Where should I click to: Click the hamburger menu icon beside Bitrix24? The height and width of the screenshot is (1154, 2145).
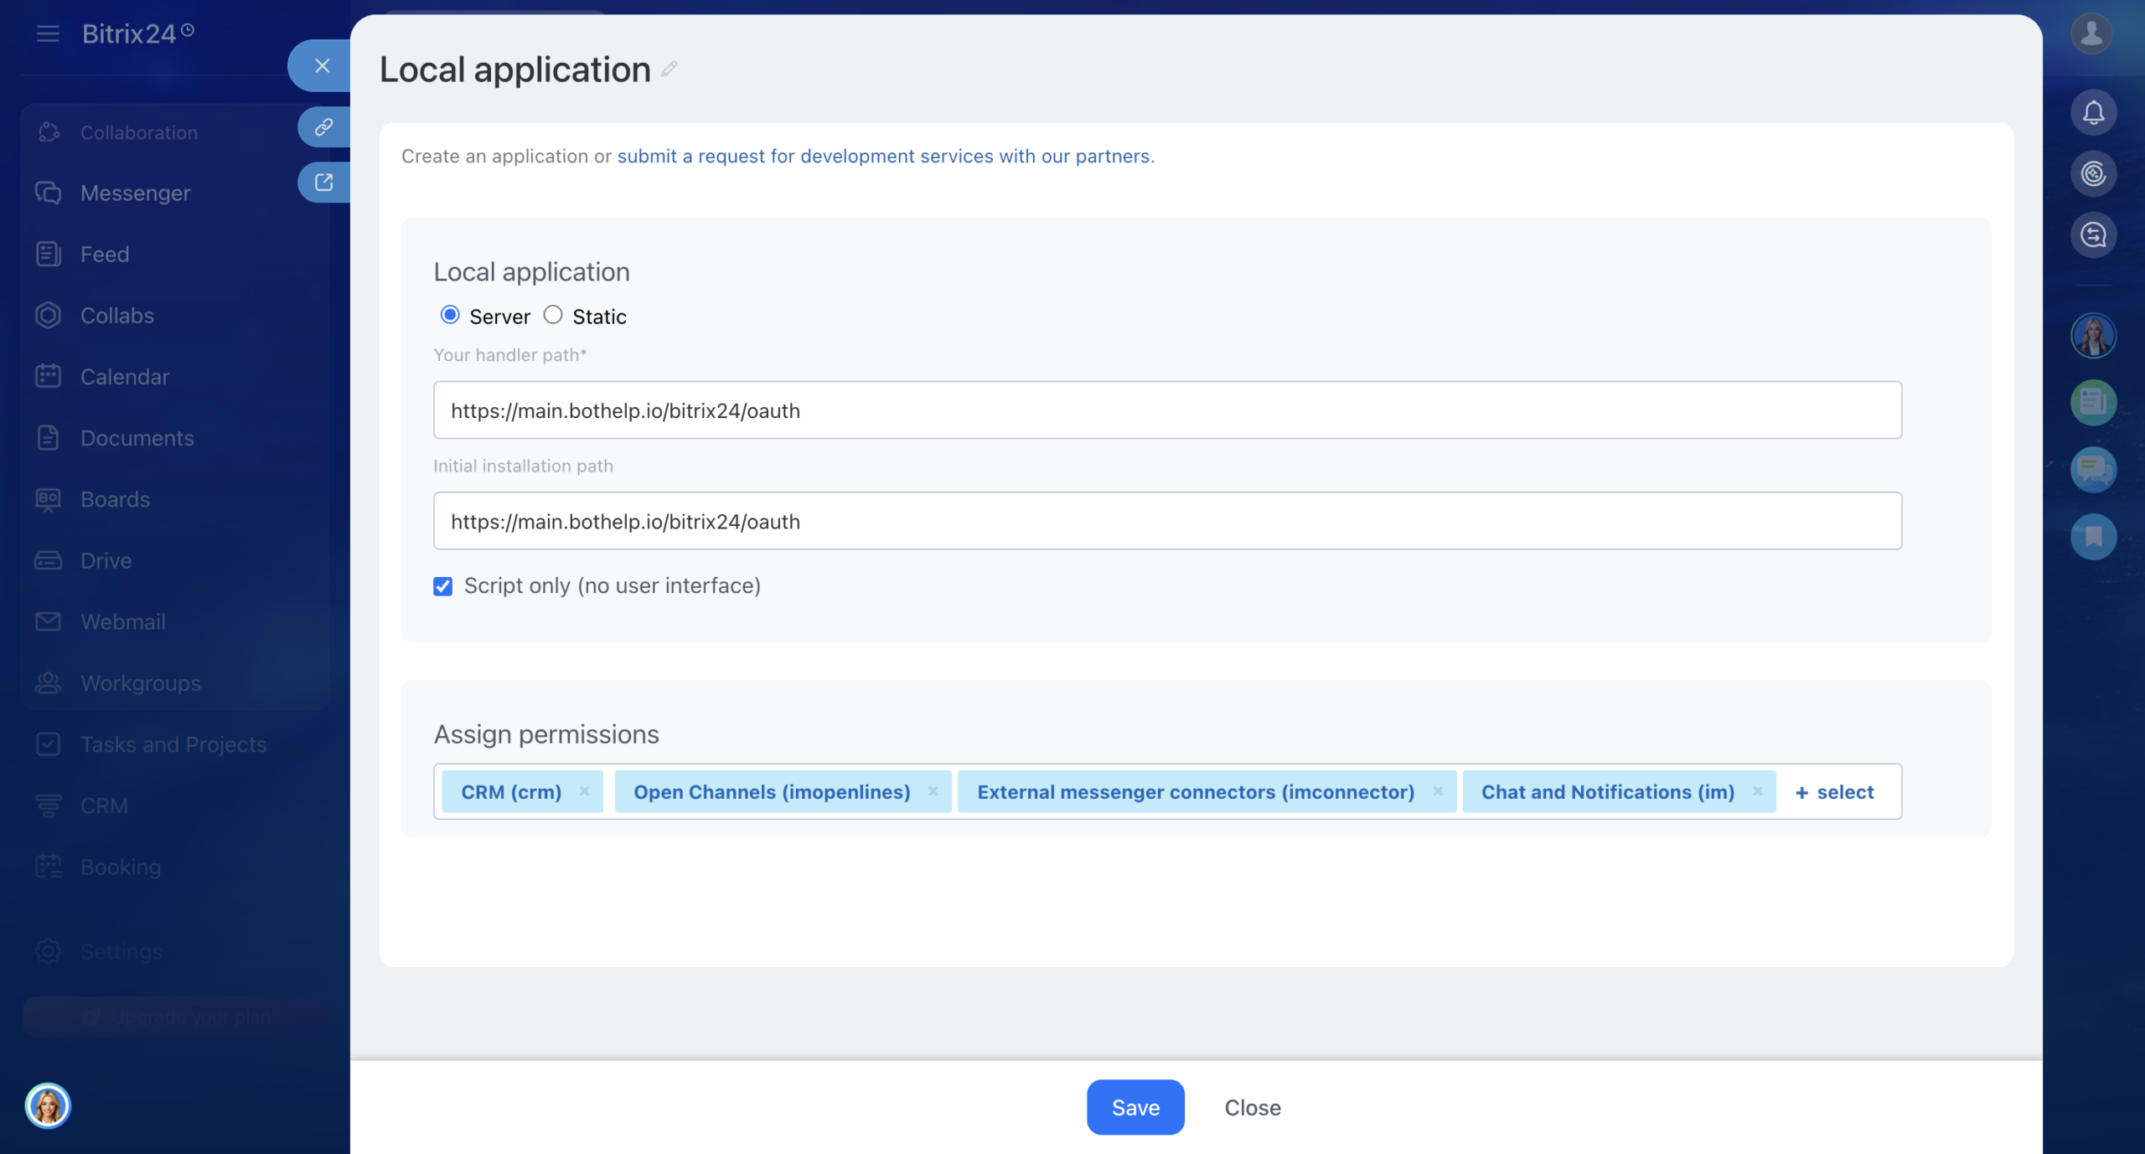point(48,33)
